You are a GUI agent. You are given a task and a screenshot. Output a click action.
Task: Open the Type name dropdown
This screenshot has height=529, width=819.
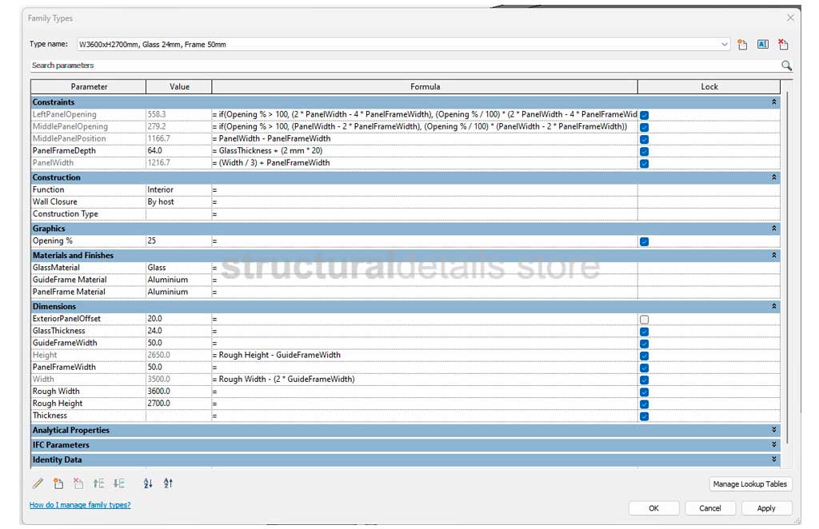click(x=725, y=45)
